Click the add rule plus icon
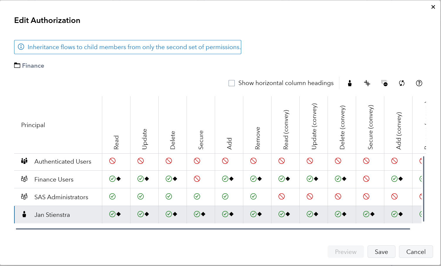This screenshot has width=441, height=266. coord(367,83)
